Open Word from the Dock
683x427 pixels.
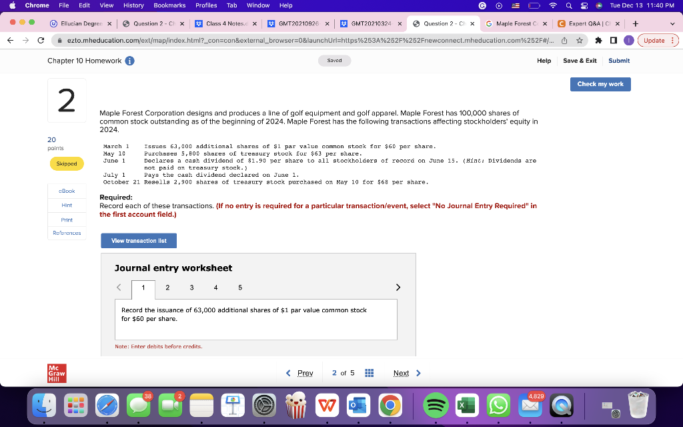[326, 405]
